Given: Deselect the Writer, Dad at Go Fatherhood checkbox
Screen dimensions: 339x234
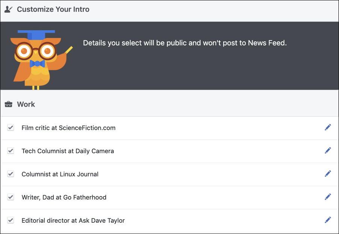Looking at the screenshot, I should 10,197.
